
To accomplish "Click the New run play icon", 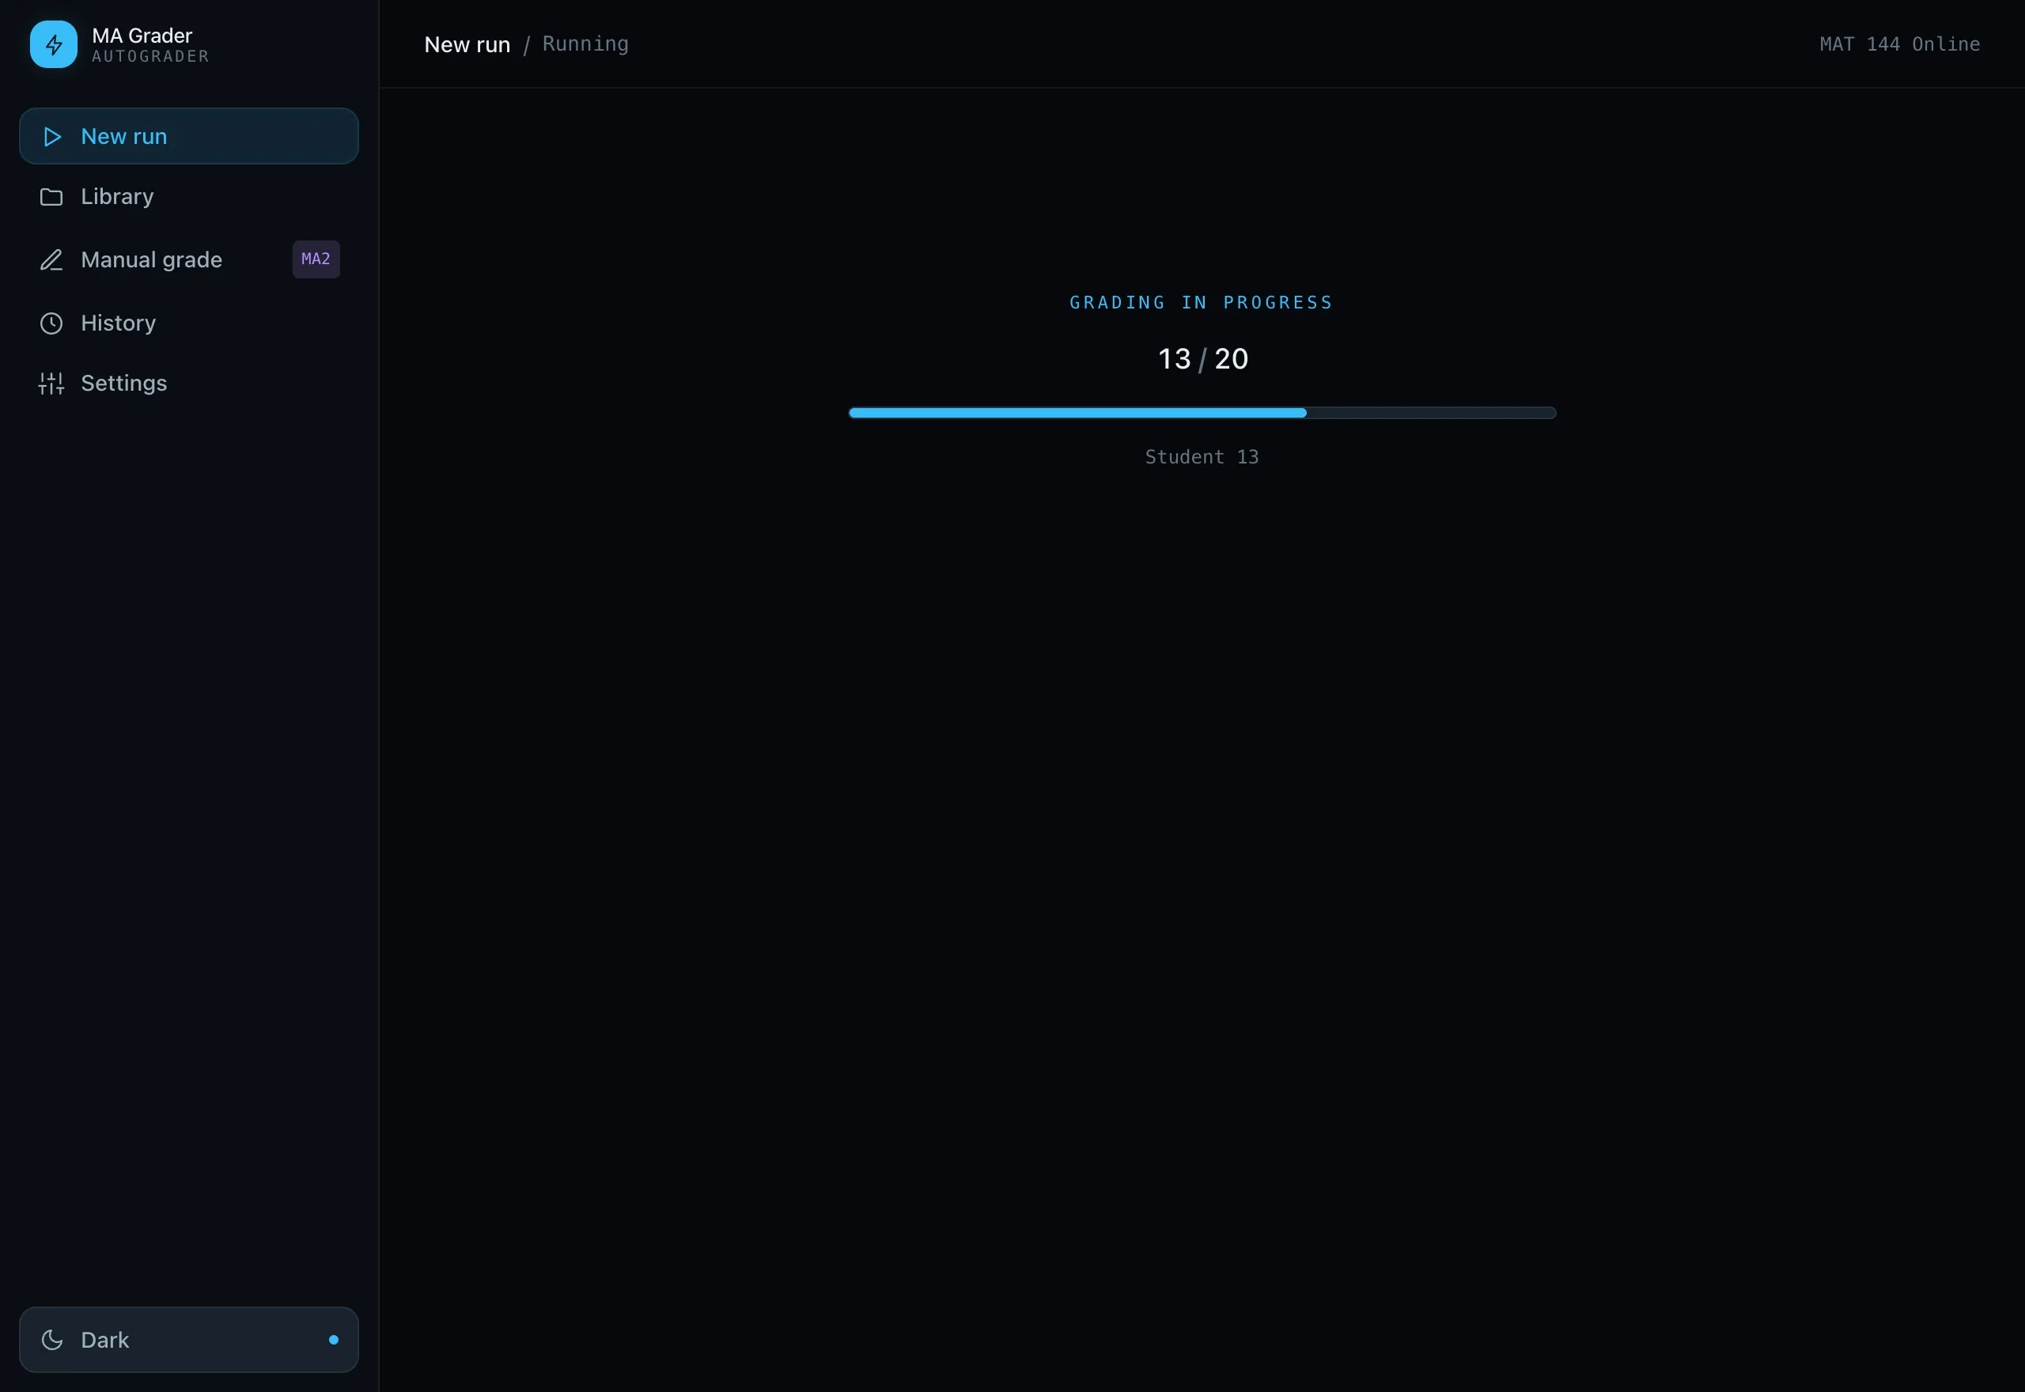I will pyautogui.click(x=52, y=137).
